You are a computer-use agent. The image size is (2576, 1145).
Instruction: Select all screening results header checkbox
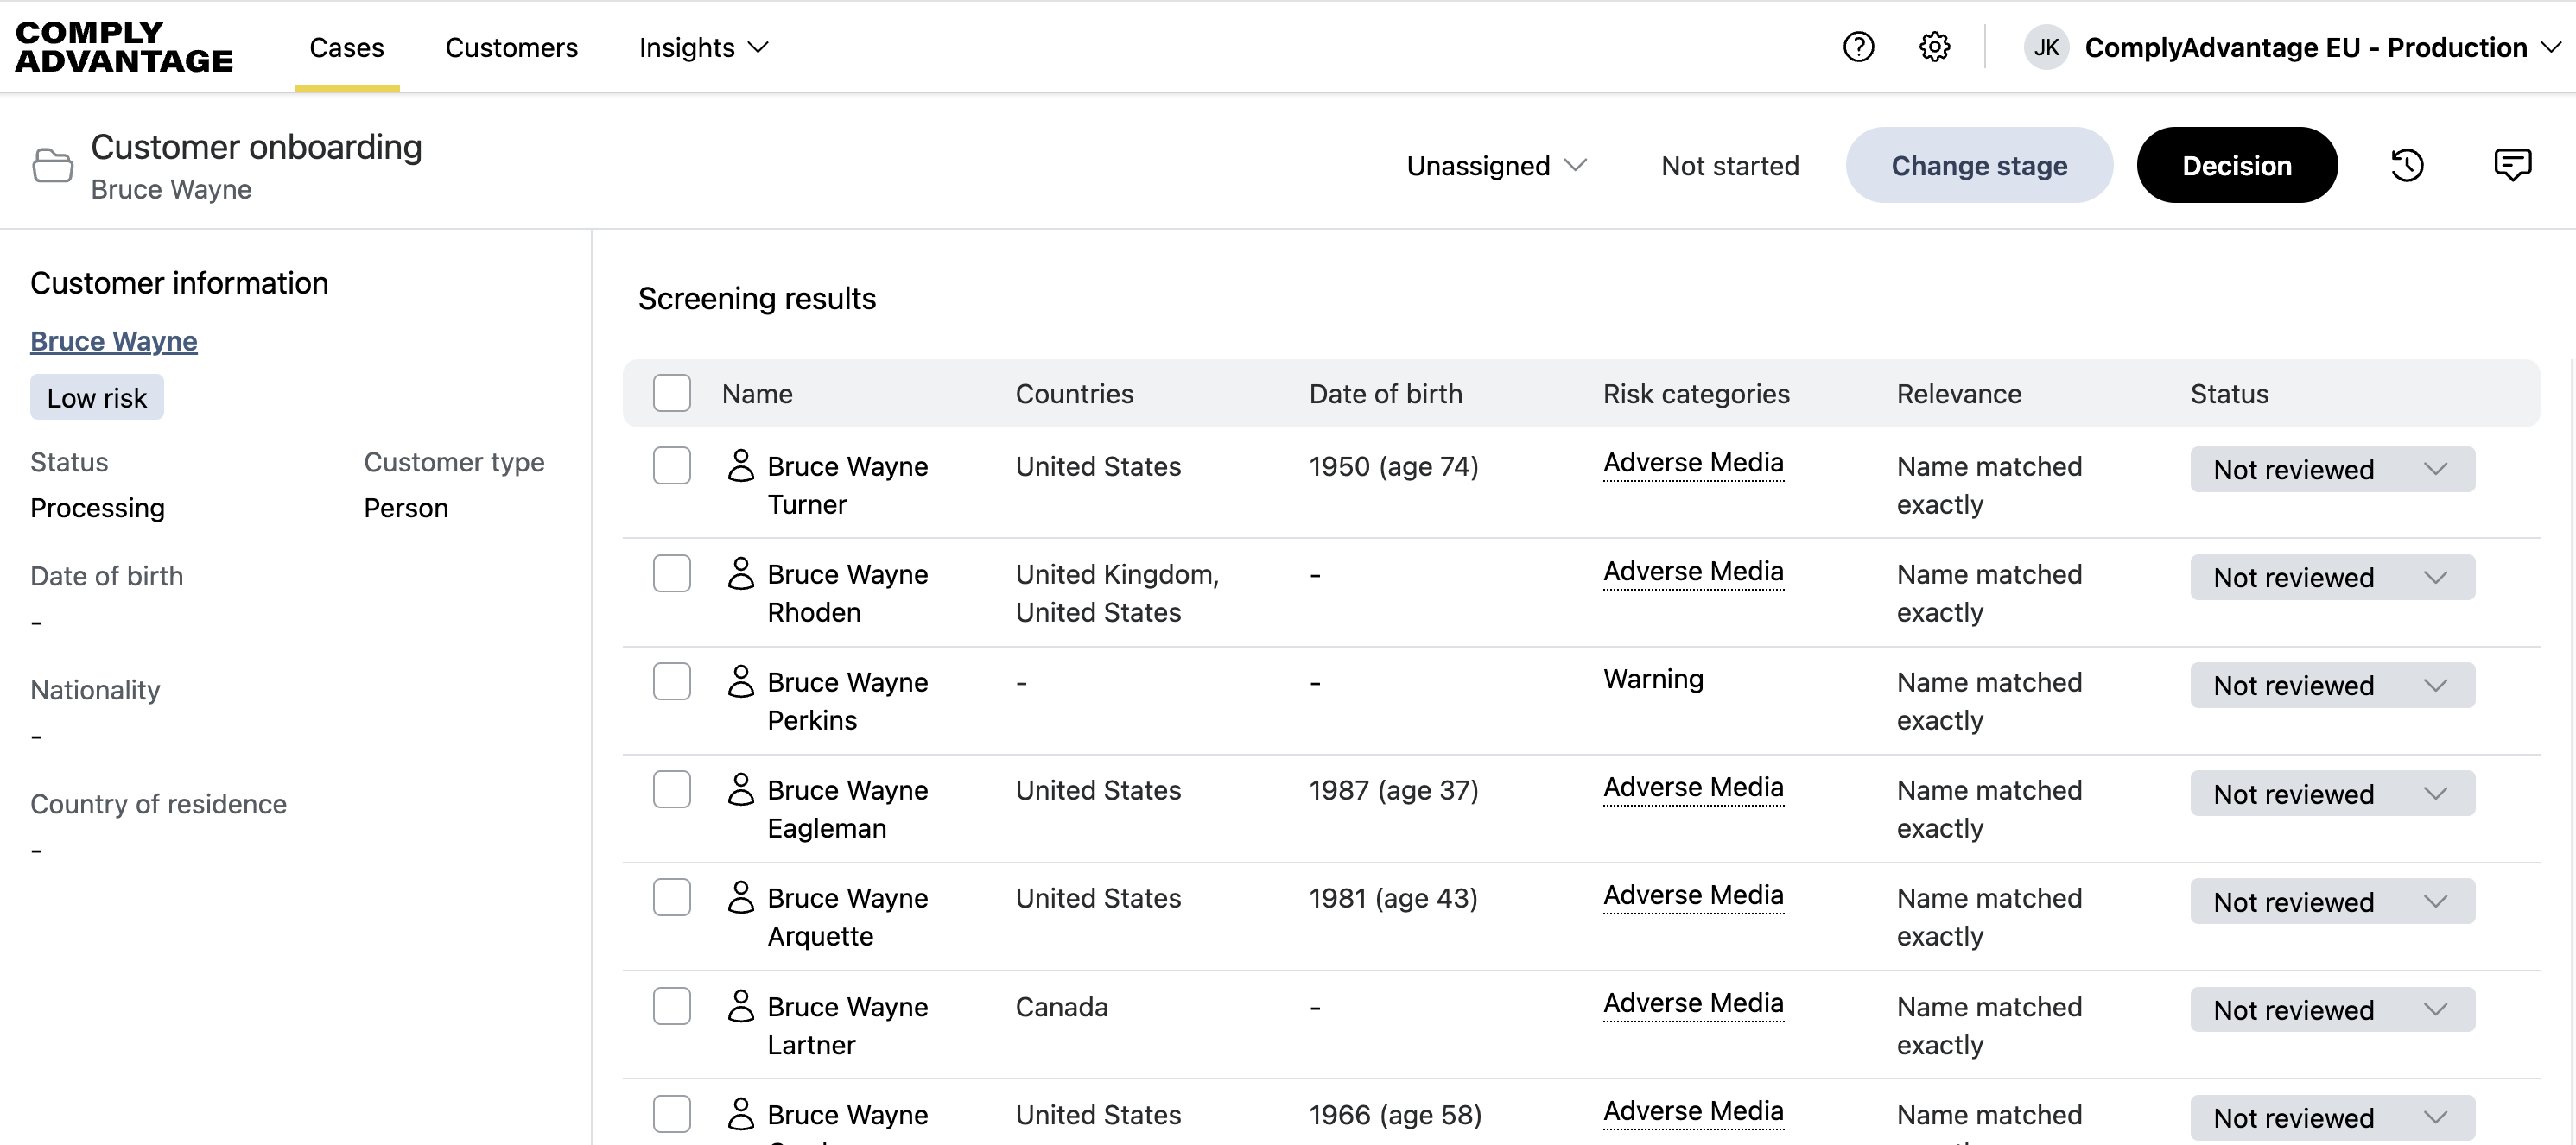click(x=672, y=393)
